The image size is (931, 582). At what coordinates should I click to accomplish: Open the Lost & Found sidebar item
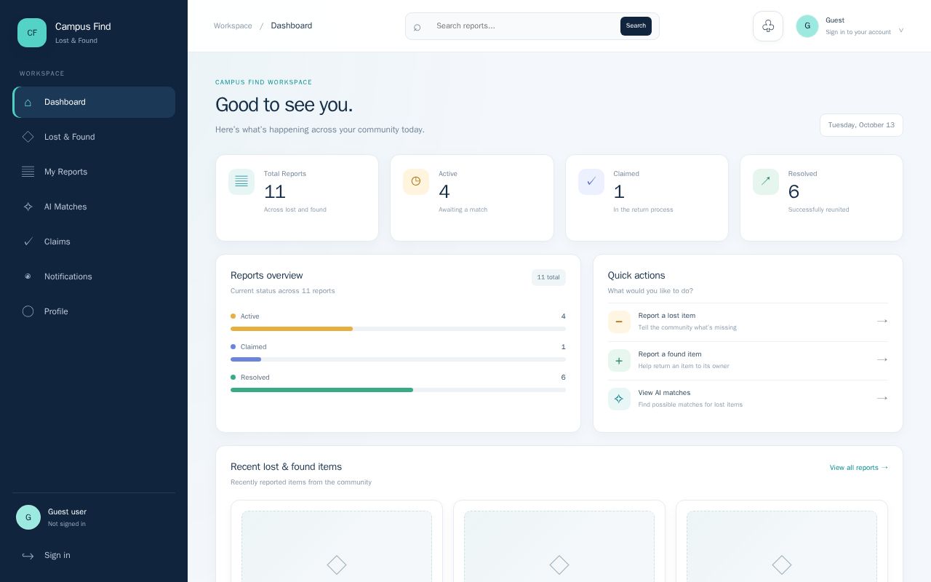click(94, 137)
